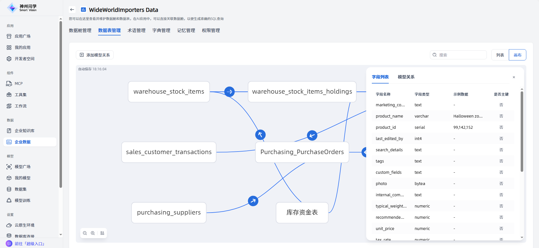This screenshot has width=539, height=248.
Task: Zoom in the canvas with plus magnifier
Action: coord(93,233)
